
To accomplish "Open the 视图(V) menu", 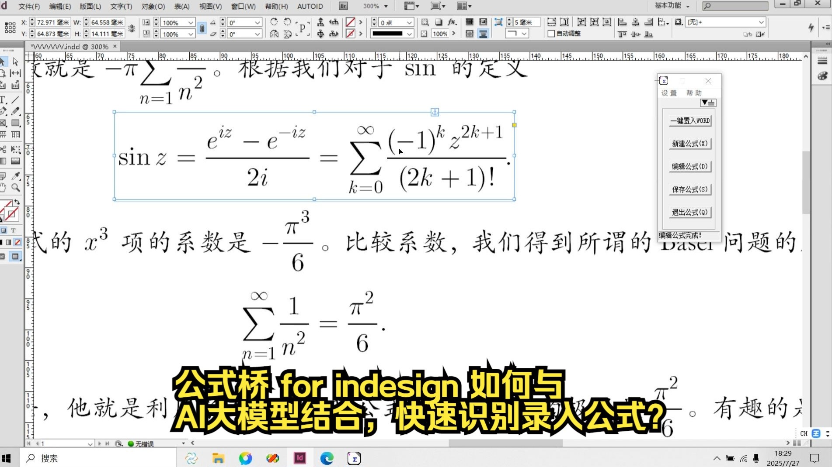I will click(210, 6).
